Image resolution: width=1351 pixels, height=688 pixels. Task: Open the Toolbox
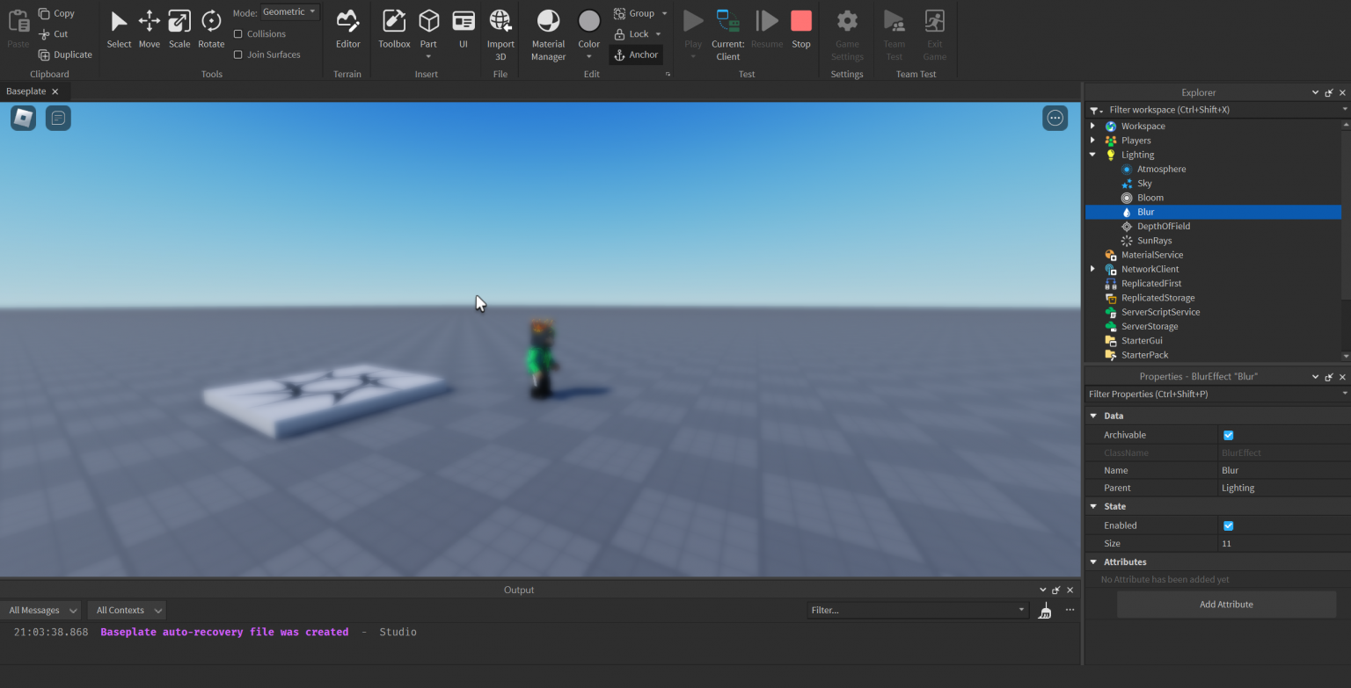(x=393, y=29)
